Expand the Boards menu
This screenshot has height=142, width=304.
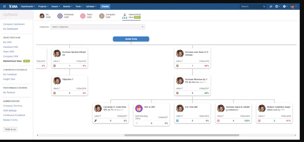[x=68, y=6]
